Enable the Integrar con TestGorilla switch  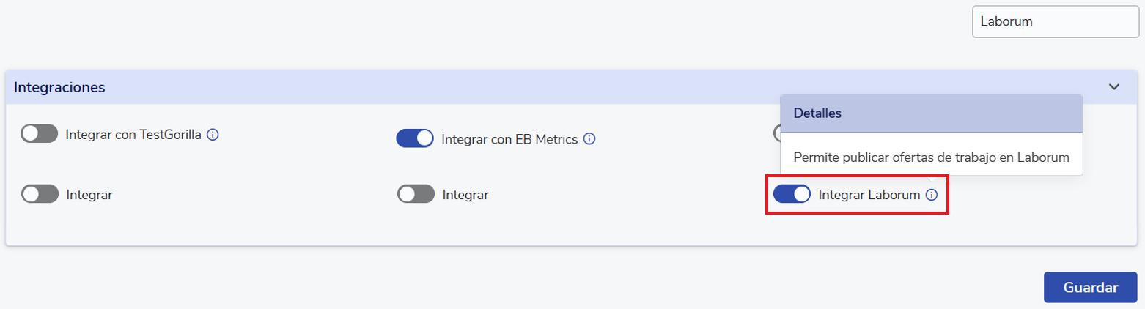[x=40, y=134]
